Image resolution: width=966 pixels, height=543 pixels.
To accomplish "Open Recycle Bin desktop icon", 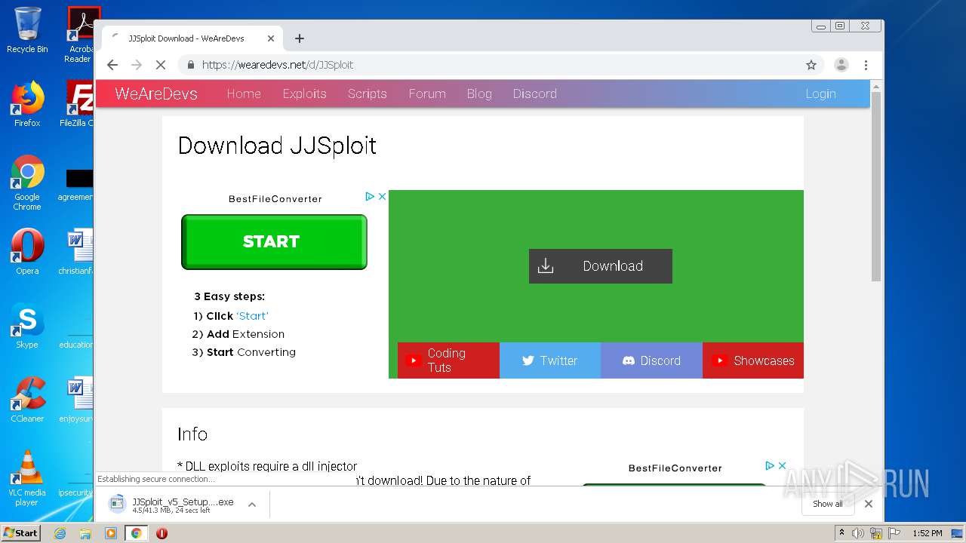I will pos(27,30).
